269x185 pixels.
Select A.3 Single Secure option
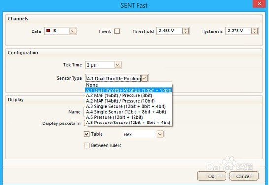tap(129, 106)
